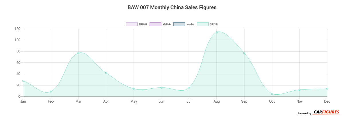Select the May data point

point(134,89)
